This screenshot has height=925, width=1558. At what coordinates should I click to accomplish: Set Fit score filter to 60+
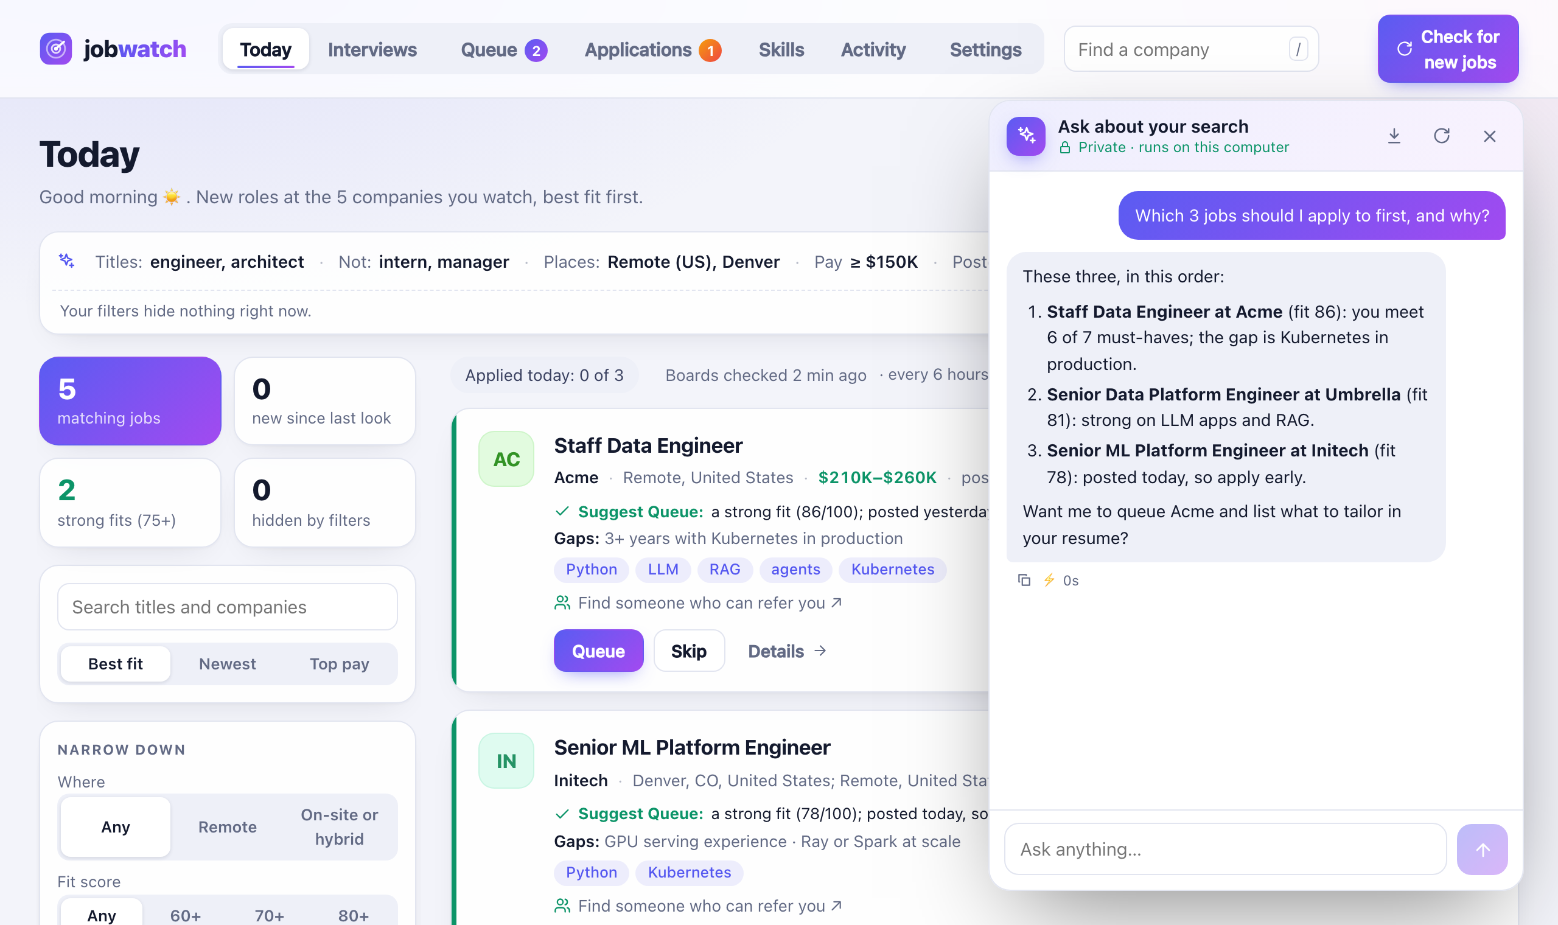(185, 915)
